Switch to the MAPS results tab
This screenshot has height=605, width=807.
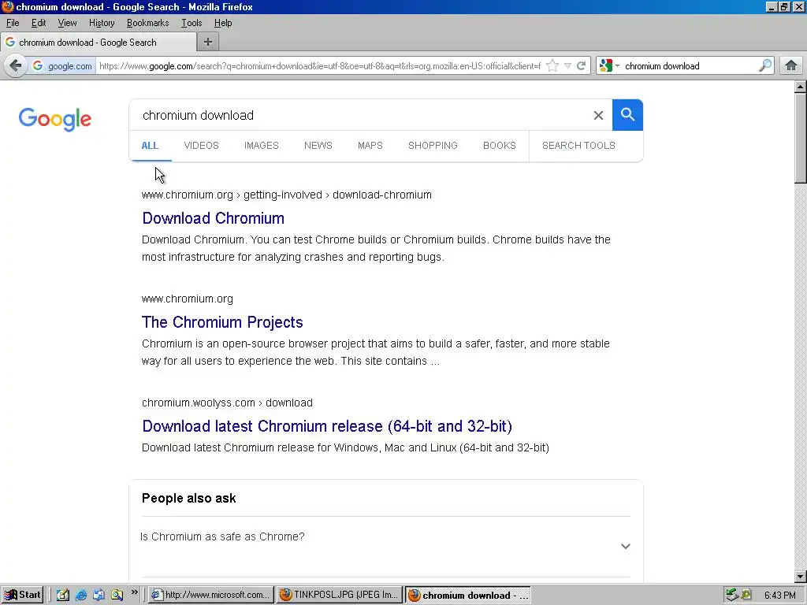click(370, 146)
